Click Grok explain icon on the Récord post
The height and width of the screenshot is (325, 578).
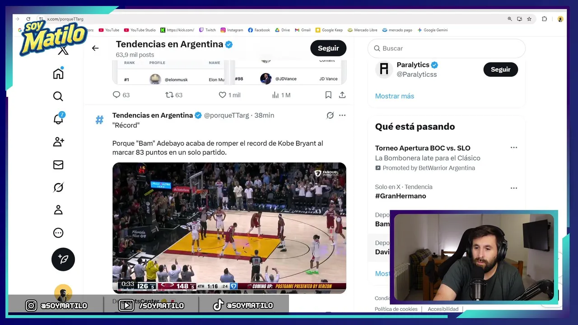point(330,116)
